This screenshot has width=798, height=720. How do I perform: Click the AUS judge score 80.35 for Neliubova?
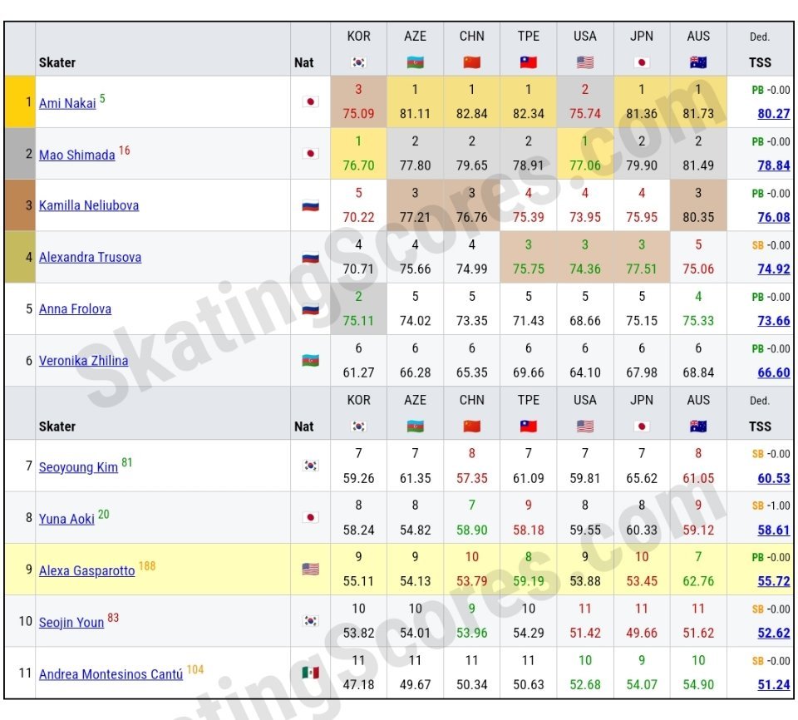coord(698,218)
